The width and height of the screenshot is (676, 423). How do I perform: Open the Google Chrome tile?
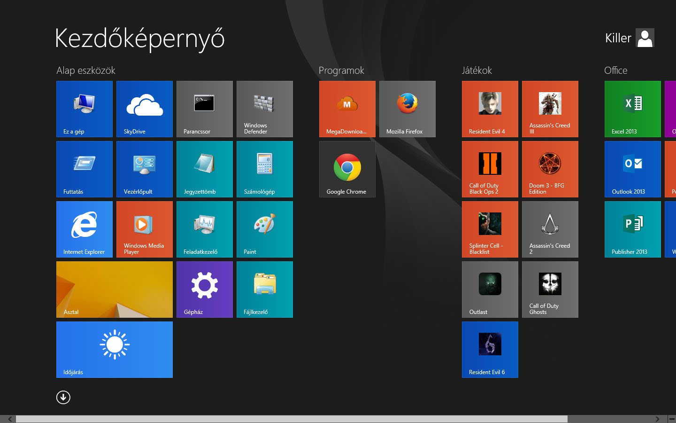(347, 169)
